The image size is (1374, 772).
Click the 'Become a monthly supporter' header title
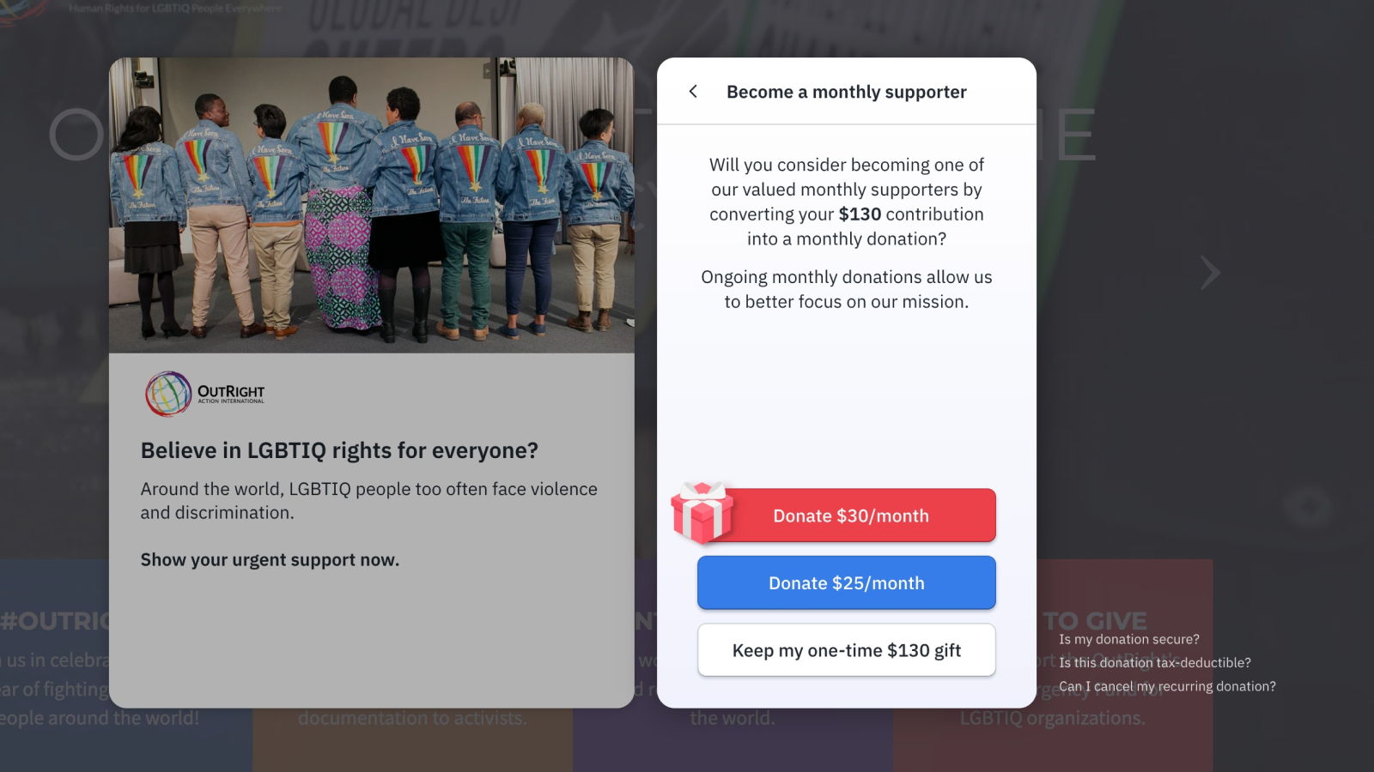[847, 92]
